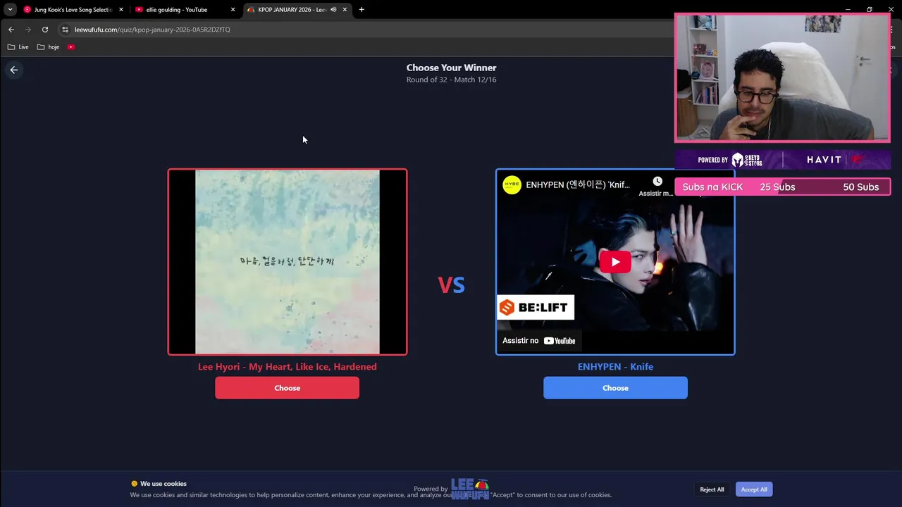902x507 pixels.
Task: Close the ellie goulding YouTube tab
Action: pos(233,10)
